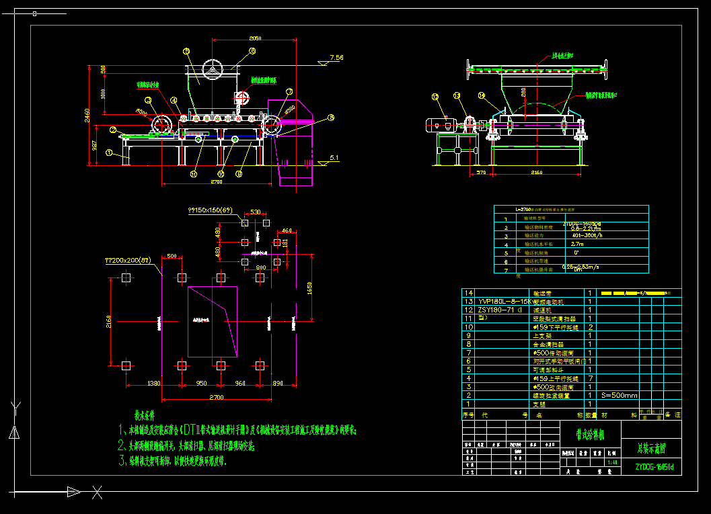Click part balloon 11 below the conveyor

point(193,174)
